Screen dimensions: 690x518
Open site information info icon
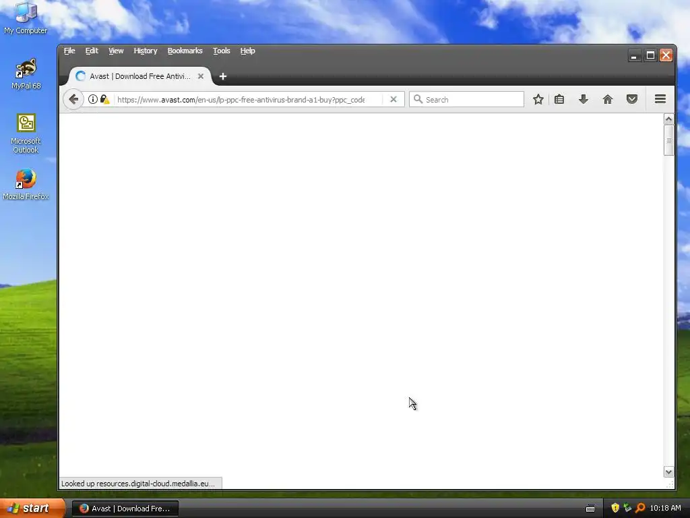click(92, 100)
